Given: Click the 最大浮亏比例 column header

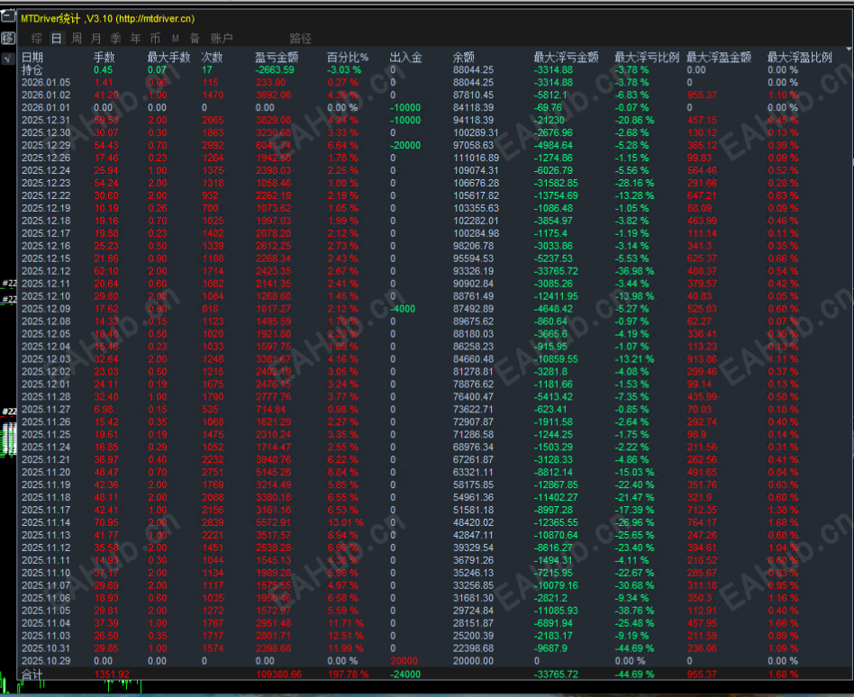Looking at the screenshot, I should (647, 57).
